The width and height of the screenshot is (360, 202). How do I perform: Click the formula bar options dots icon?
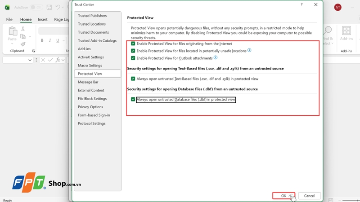coord(36,60)
